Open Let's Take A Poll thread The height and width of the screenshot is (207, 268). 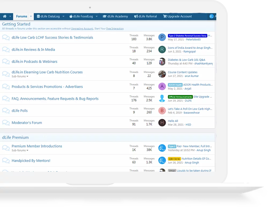click(190, 109)
